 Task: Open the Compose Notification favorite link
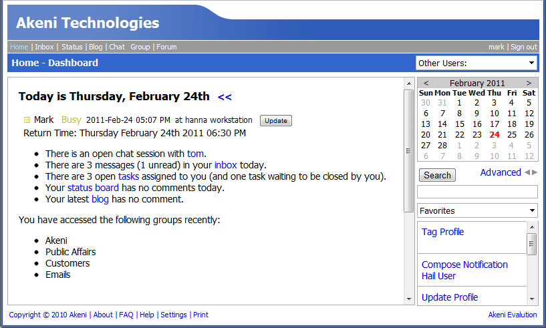(464, 265)
